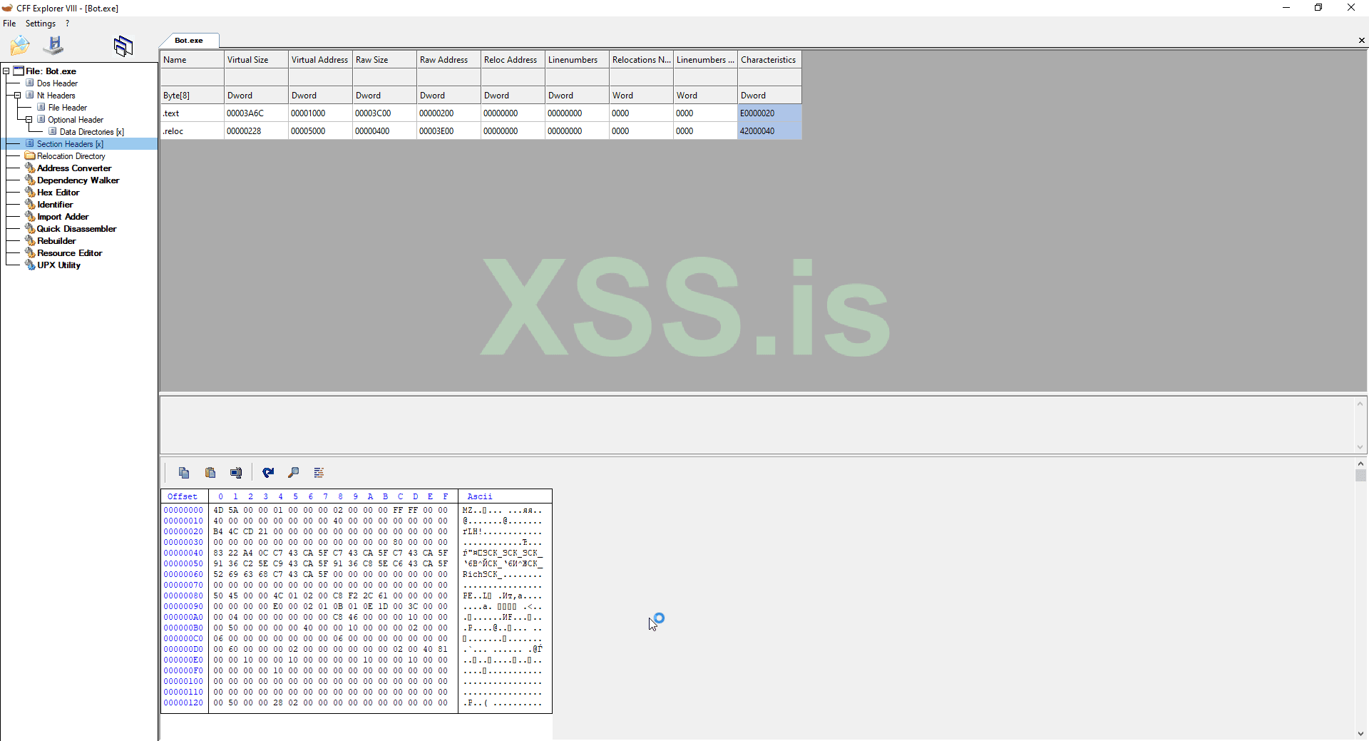Click the Relocation Directory folder icon
This screenshot has height=741, width=1369.
(30, 155)
